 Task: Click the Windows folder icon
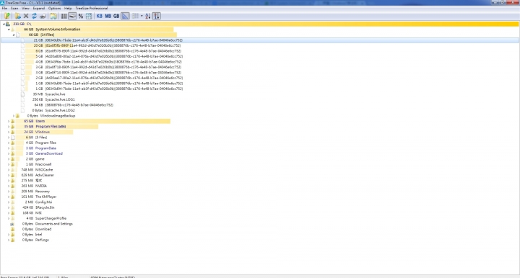(12, 132)
